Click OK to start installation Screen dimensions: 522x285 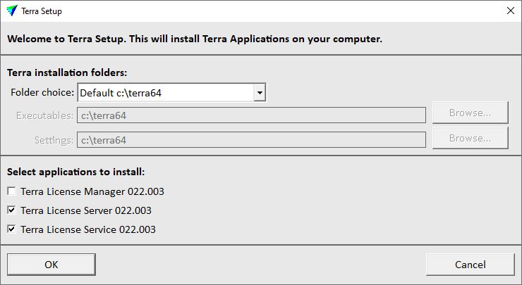[x=51, y=265]
